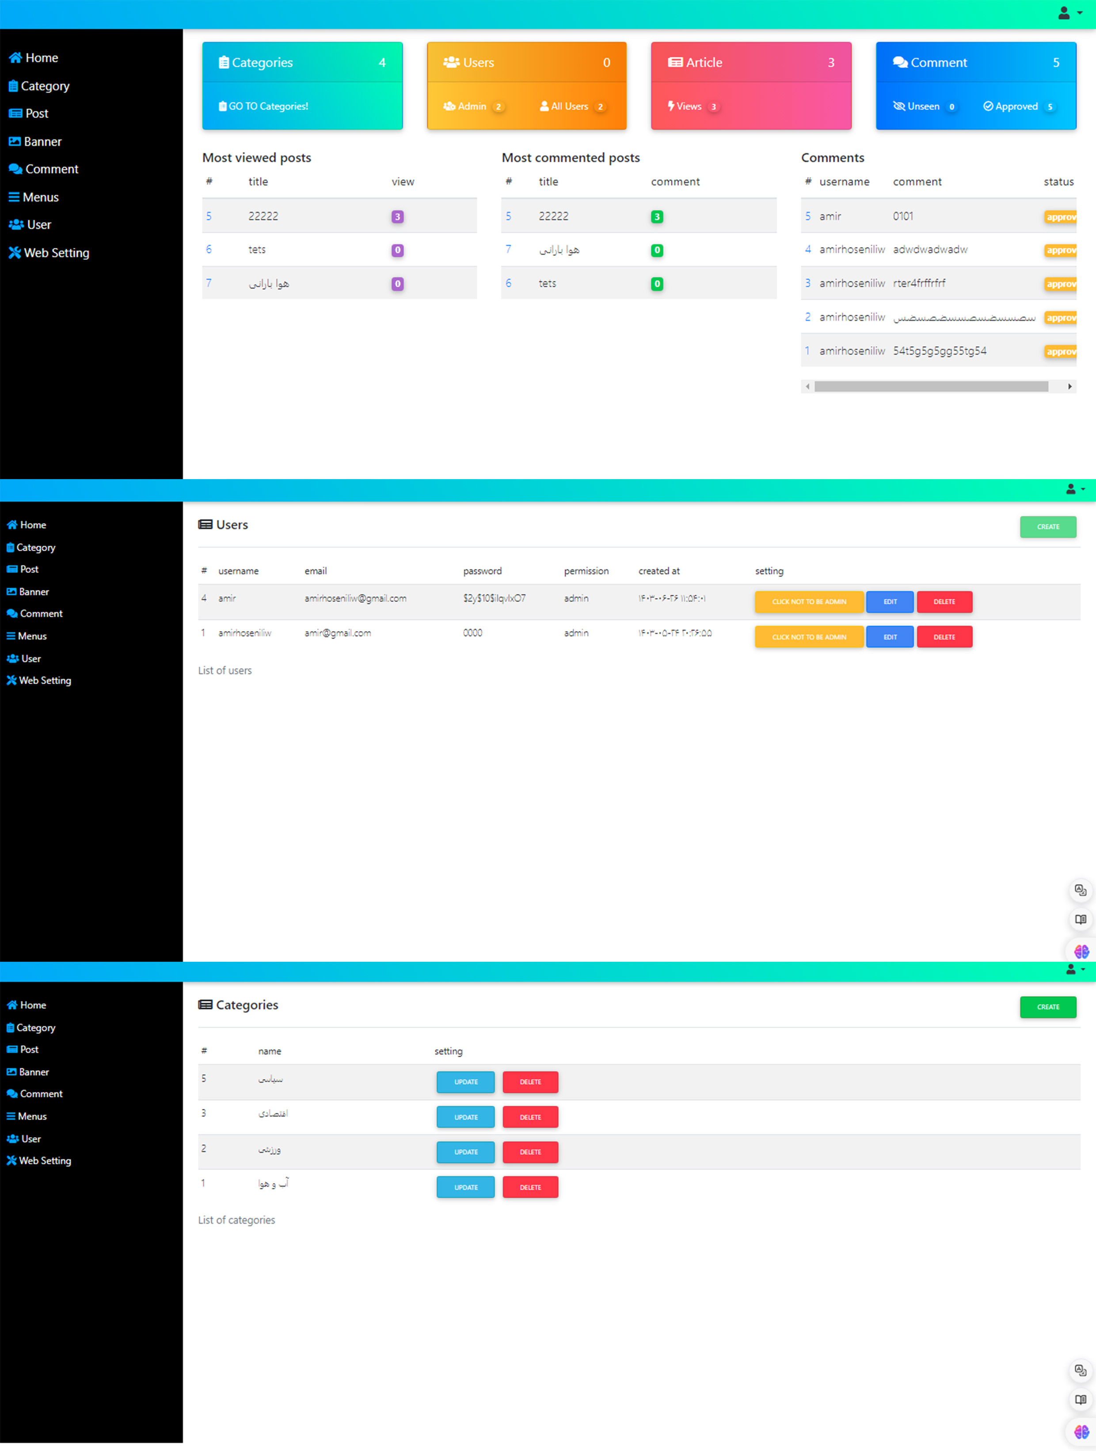Click UPDATE for category number 5
Image resolution: width=1096 pixels, height=1451 pixels.
(x=466, y=1082)
